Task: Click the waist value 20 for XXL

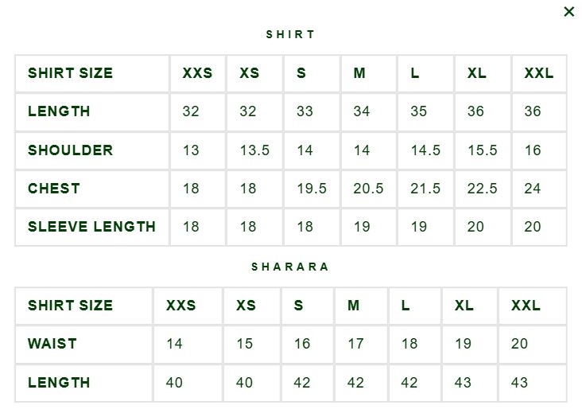Action: click(519, 344)
